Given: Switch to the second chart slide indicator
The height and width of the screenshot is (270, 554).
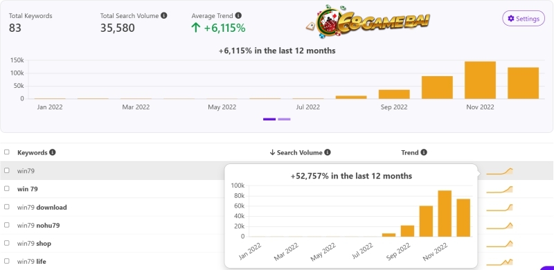Looking at the screenshot, I should [x=284, y=119].
